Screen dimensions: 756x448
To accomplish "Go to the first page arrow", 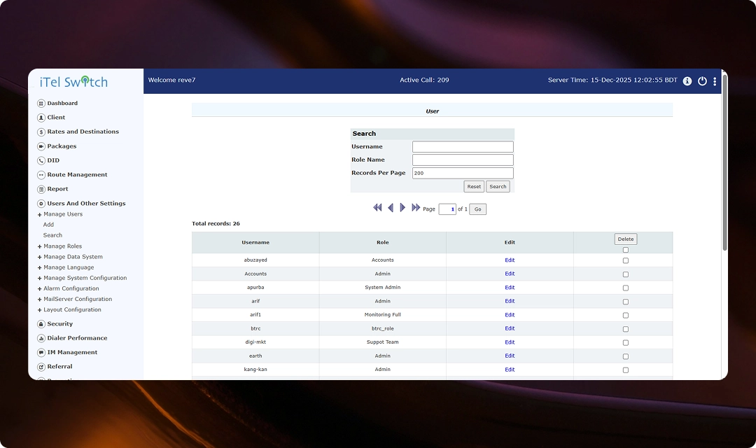I will coord(377,208).
